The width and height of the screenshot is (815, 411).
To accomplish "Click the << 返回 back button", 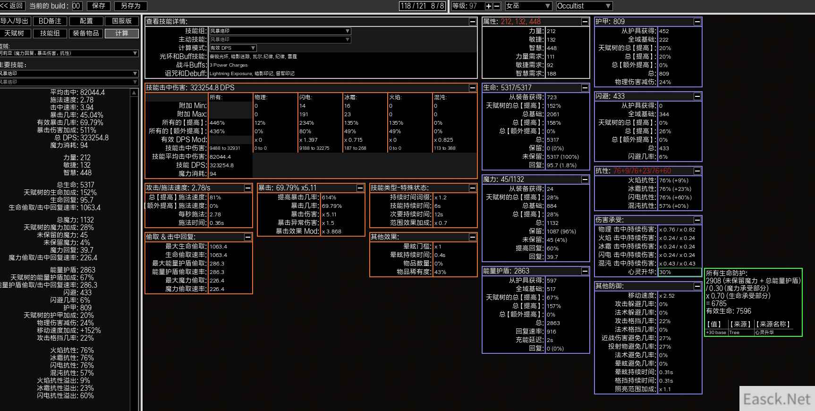I will click(12, 6).
